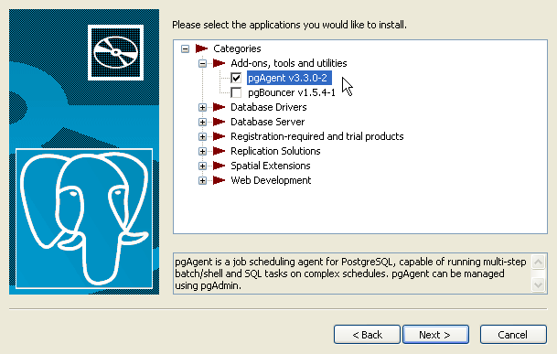Select the Replication Solutions label
Image resolution: width=557 pixels, height=354 pixels.
pyautogui.click(x=275, y=151)
